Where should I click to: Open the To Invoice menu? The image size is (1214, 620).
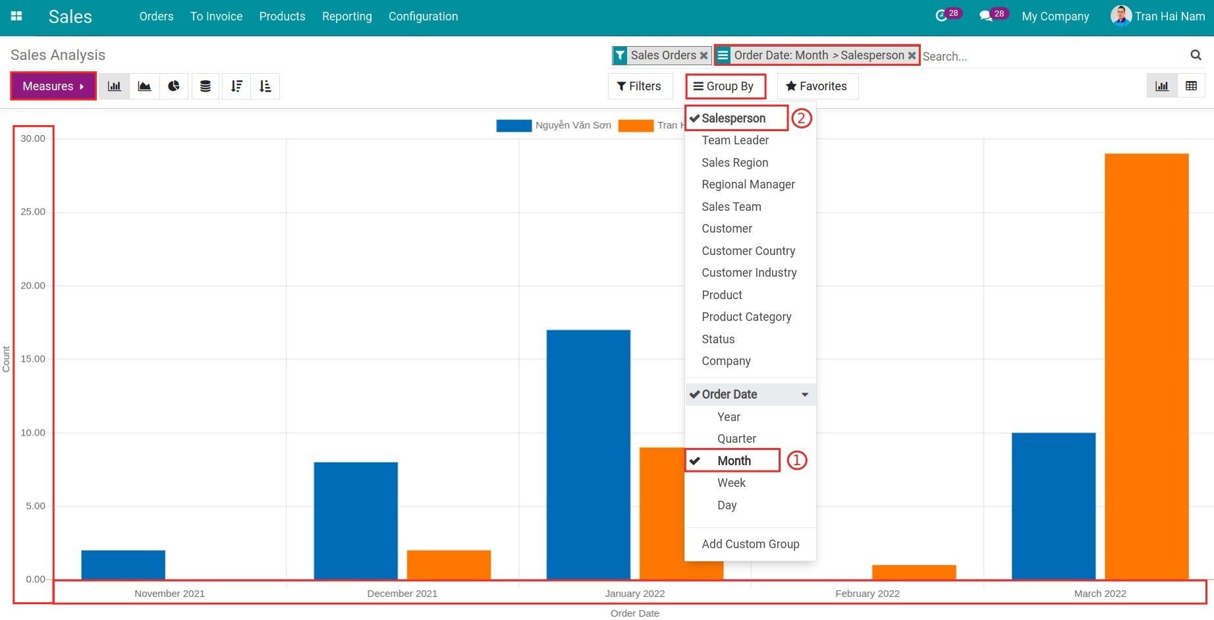point(216,16)
